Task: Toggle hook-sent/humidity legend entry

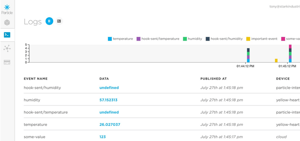Action: [224, 39]
